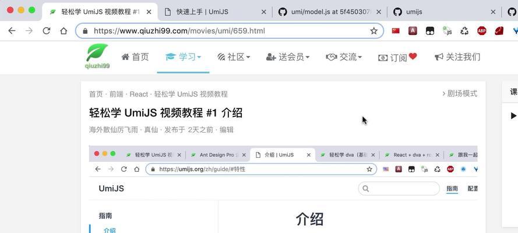Open the China flag extension icon
The width and height of the screenshot is (518, 233).
[396, 31]
